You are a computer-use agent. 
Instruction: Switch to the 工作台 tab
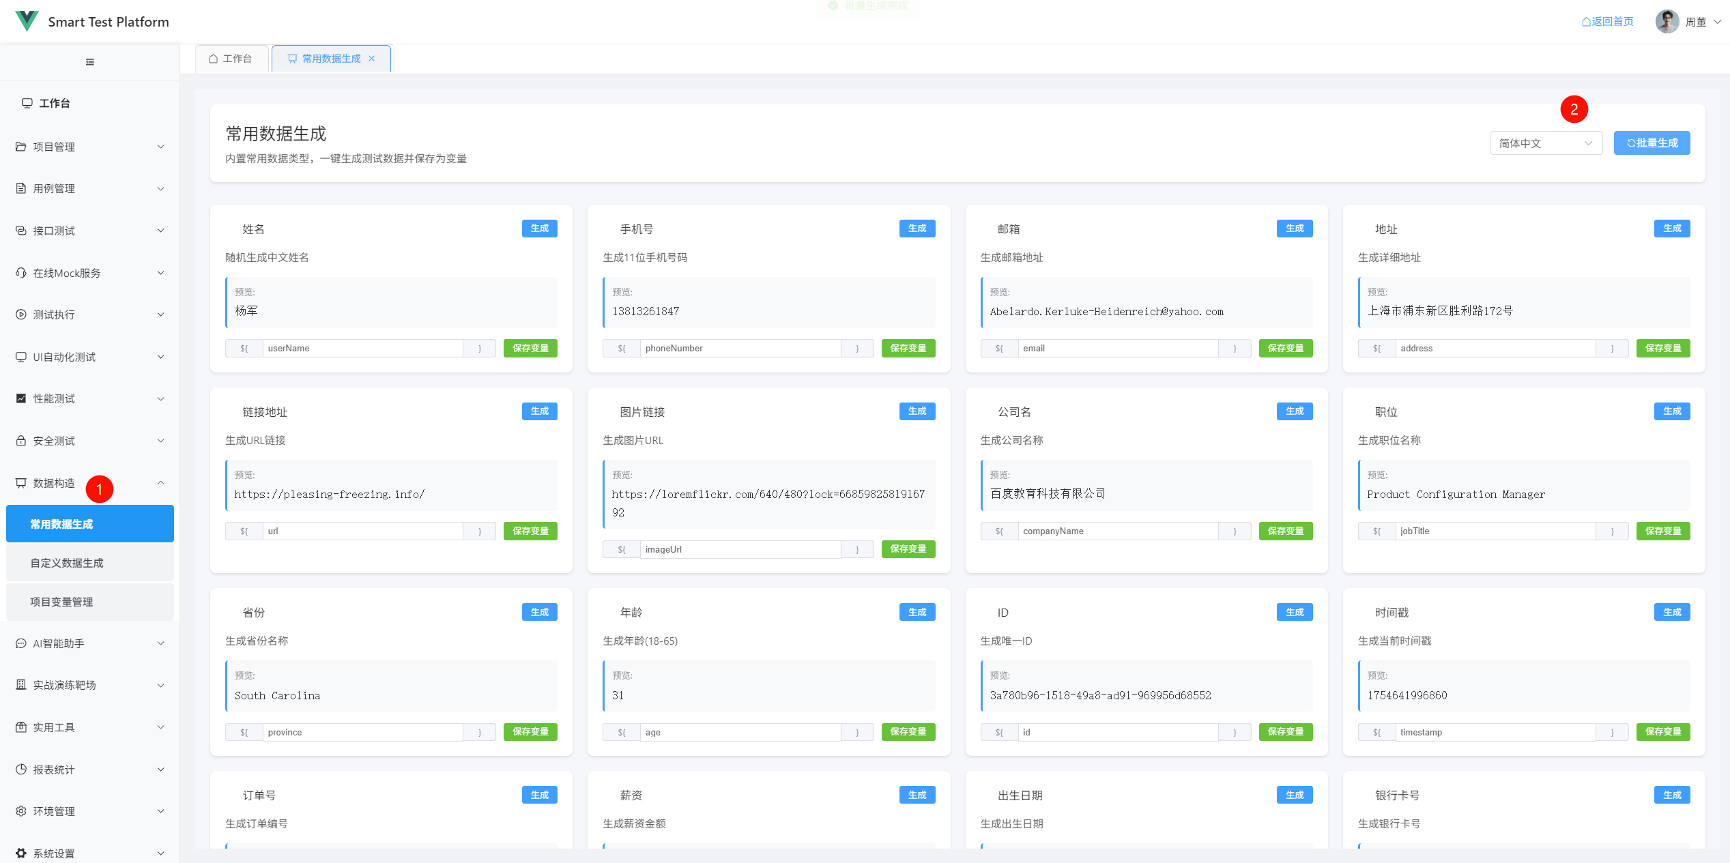[x=231, y=59]
